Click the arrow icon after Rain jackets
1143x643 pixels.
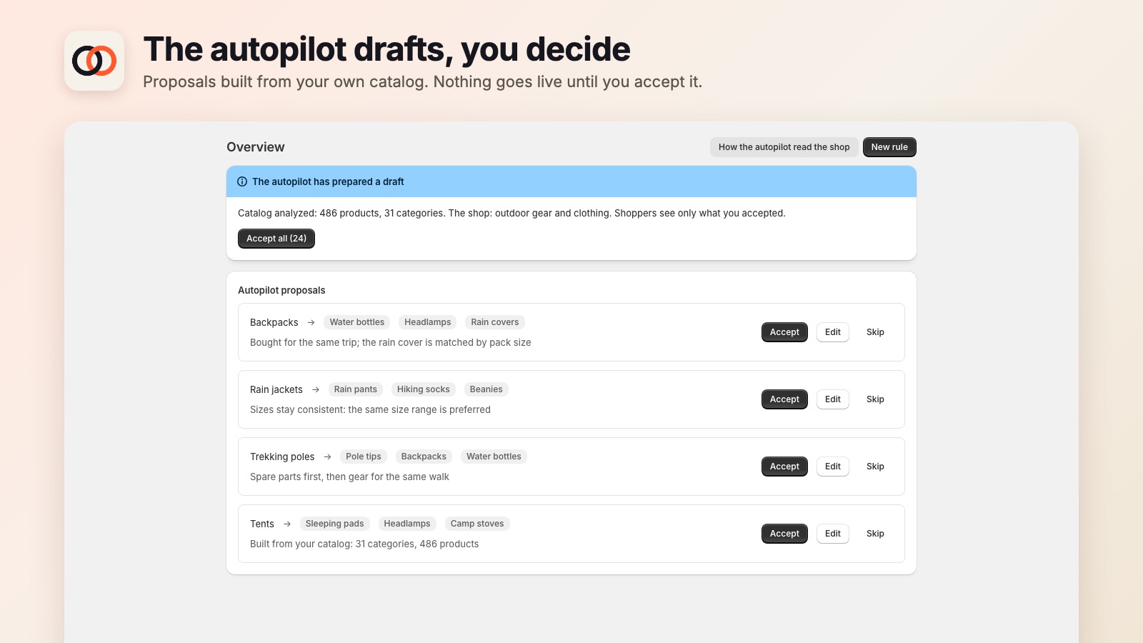tap(316, 390)
